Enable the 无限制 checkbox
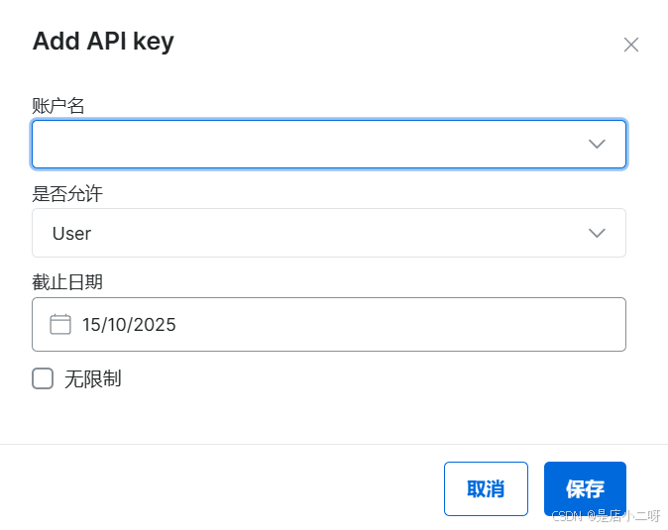The width and height of the screenshot is (668, 530). tap(43, 378)
